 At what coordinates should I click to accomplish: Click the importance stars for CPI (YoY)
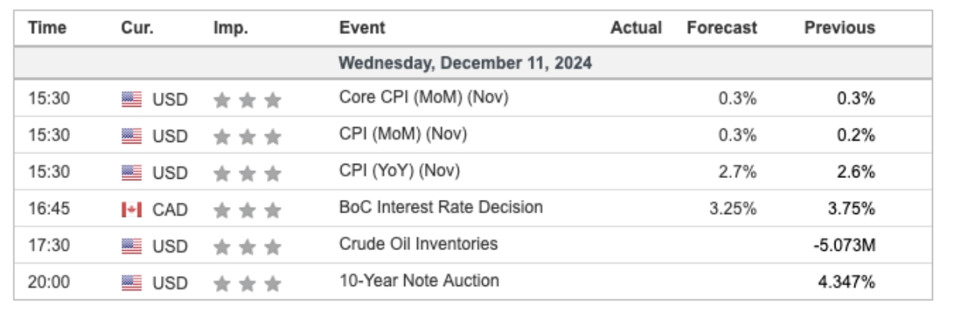(247, 172)
